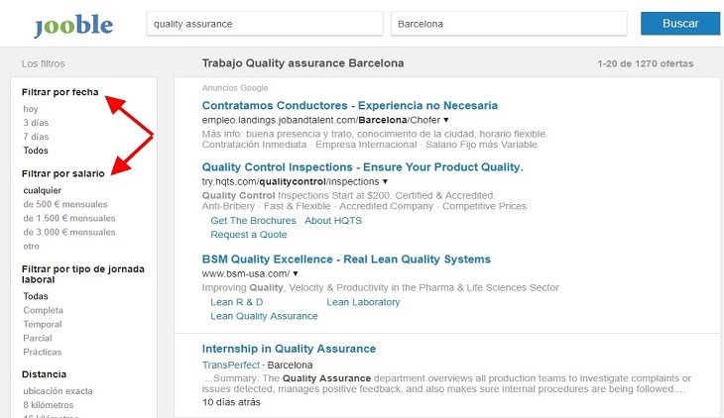This screenshot has width=724, height=418.
Task: Filter by date: hoy
Action: (x=31, y=109)
